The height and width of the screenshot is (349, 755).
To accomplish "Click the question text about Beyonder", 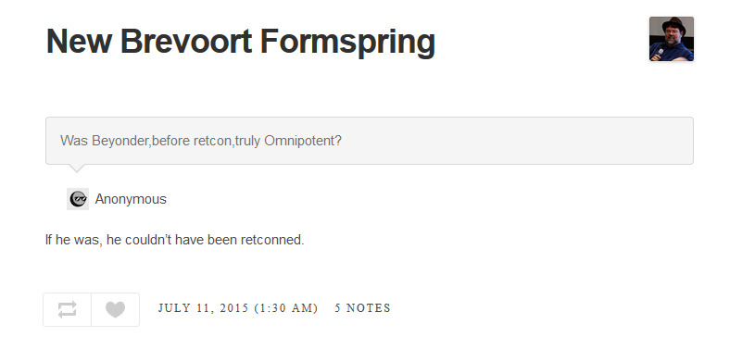I will [201, 141].
